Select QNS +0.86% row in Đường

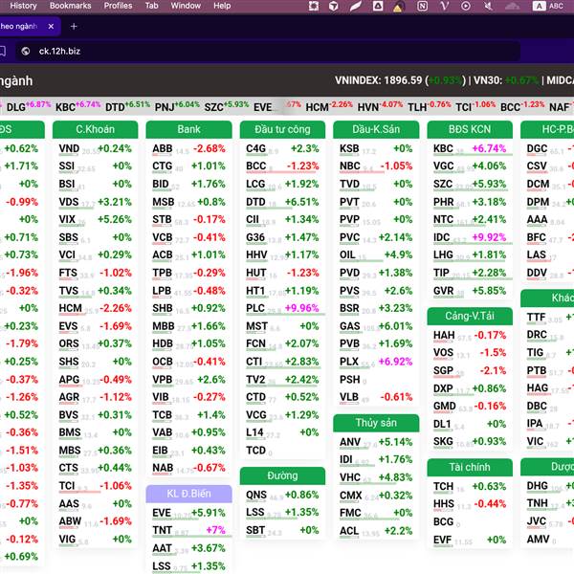click(x=282, y=495)
